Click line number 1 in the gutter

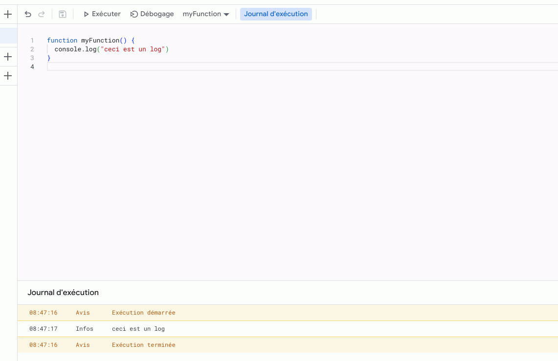coord(32,41)
